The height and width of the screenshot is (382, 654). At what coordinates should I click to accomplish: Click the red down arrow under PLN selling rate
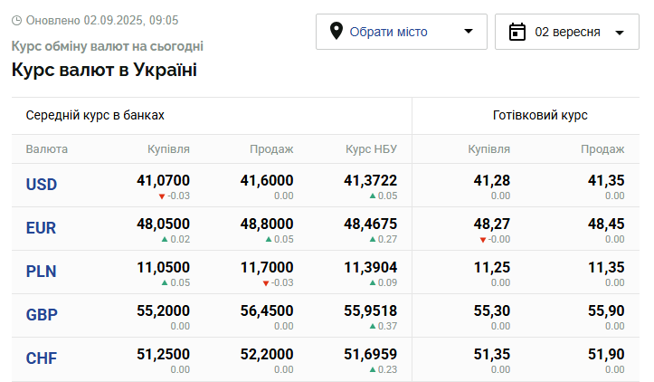265,282
